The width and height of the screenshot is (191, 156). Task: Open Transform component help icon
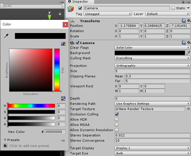pos(184,21)
